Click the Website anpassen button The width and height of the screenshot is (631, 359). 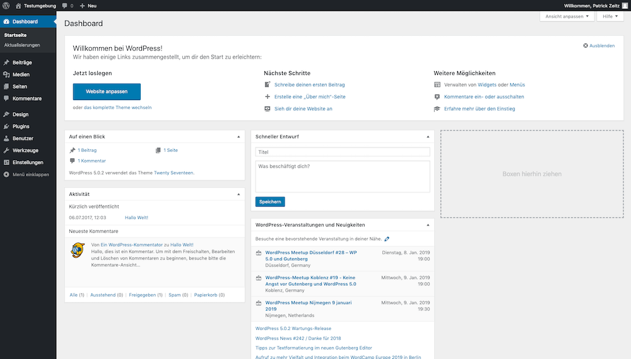tap(107, 91)
